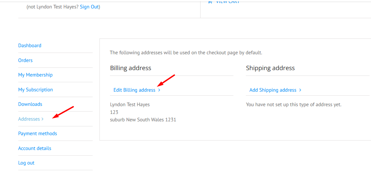The height and width of the screenshot is (180, 371).
Task: Open the partially visible View Cart link
Action: coord(224,1)
